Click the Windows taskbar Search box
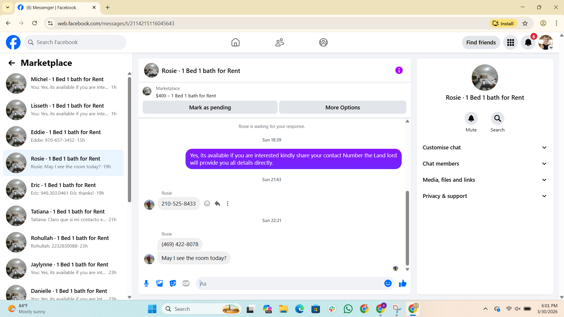 pyautogui.click(x=201, y=309)
